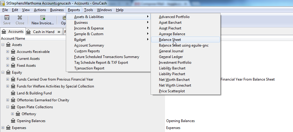Open the Business menu in menu bar

point(57,10)
